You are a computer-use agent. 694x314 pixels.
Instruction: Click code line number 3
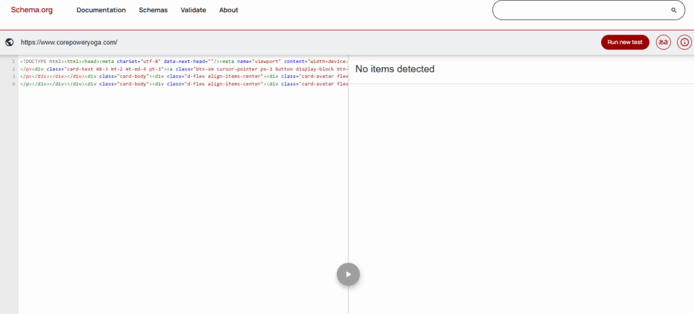(x=14, y=76)
